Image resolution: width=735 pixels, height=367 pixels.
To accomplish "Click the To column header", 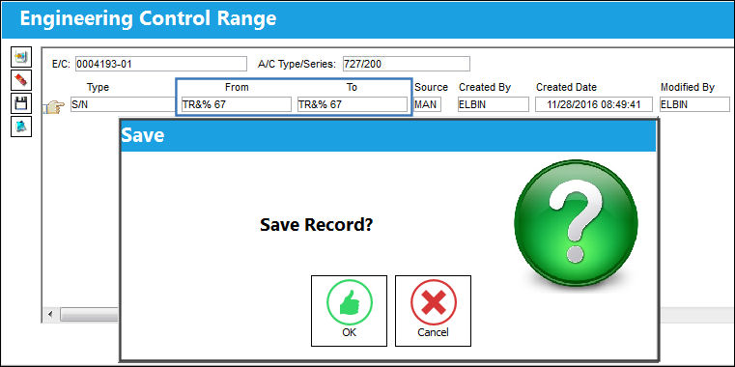I will pos(352,87).
